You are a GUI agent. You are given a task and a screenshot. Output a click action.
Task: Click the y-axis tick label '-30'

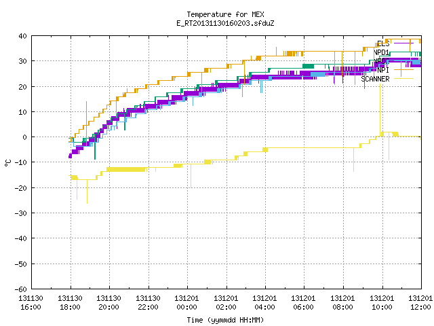coord(21,213)
